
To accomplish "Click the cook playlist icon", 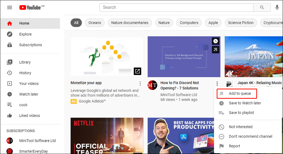I will click(x=10, y=105).
